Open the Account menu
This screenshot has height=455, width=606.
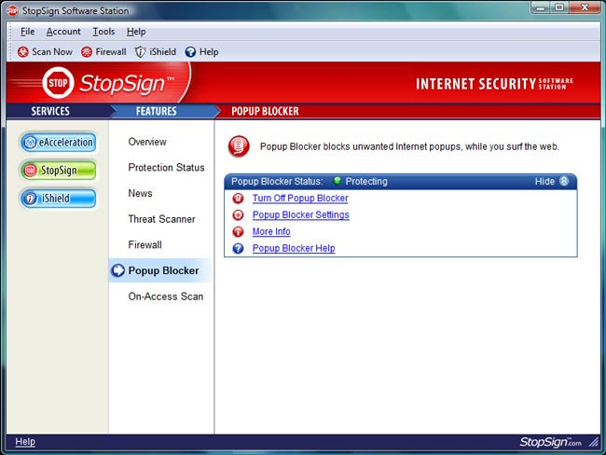point(63,32)
